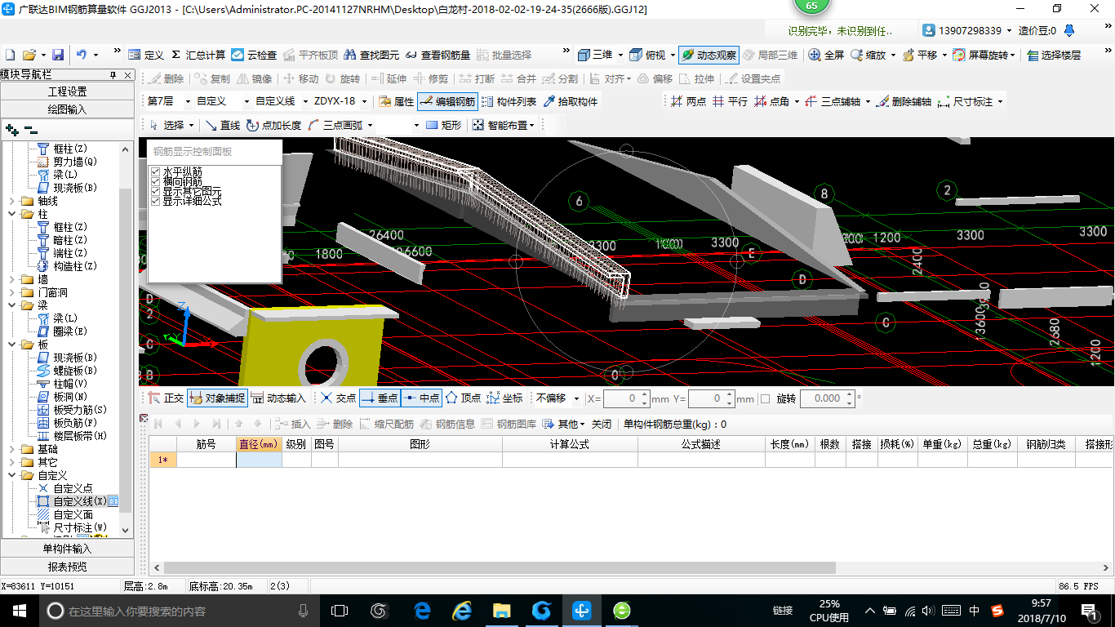Click the undo arrow icon

click(x=81, y=55)
